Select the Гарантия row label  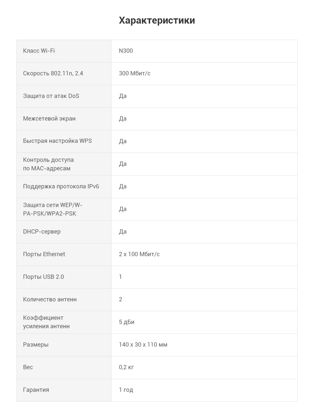click(x=36, y=390)
